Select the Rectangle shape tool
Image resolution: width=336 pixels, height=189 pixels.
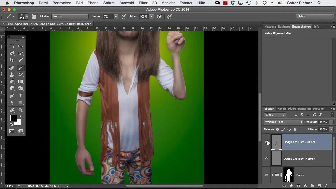pos(20,103)
